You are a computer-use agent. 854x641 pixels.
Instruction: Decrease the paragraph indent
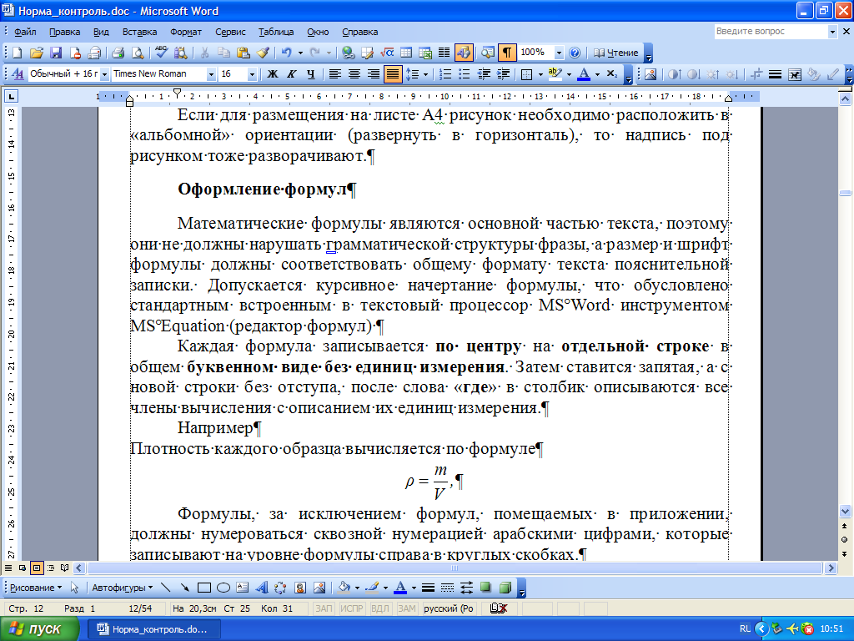pyautogui.click(x=484, y=74)
